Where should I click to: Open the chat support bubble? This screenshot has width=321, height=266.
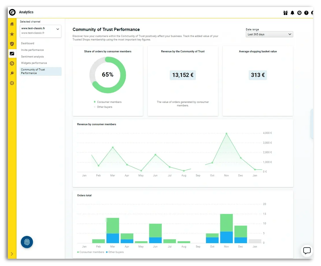(x=307, y=251)
